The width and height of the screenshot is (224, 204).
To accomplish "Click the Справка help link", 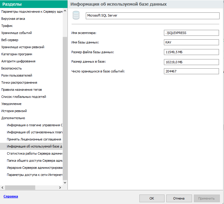I will [x=10, y=196].
